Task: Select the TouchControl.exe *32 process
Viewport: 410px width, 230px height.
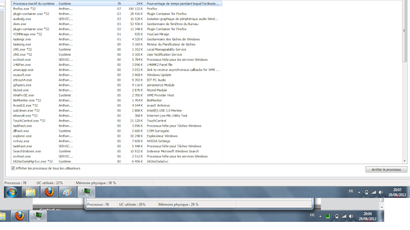Action: (x=117, y=121)
